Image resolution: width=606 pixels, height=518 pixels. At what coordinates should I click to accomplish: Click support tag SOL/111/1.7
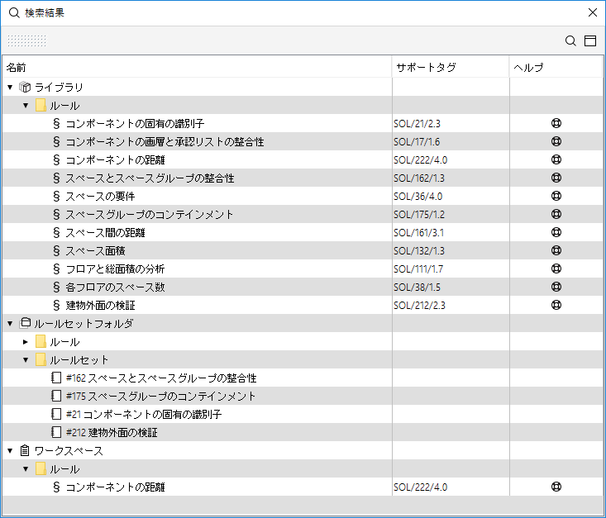[x=418, y=269]
